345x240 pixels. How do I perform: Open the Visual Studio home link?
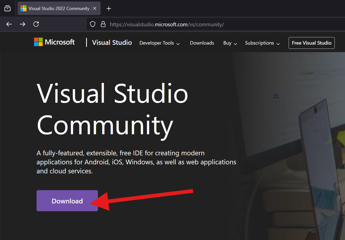point(112,43)
